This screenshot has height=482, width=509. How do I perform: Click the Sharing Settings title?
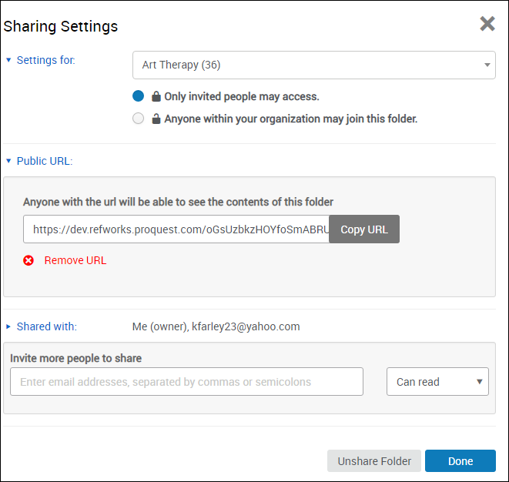60,26
